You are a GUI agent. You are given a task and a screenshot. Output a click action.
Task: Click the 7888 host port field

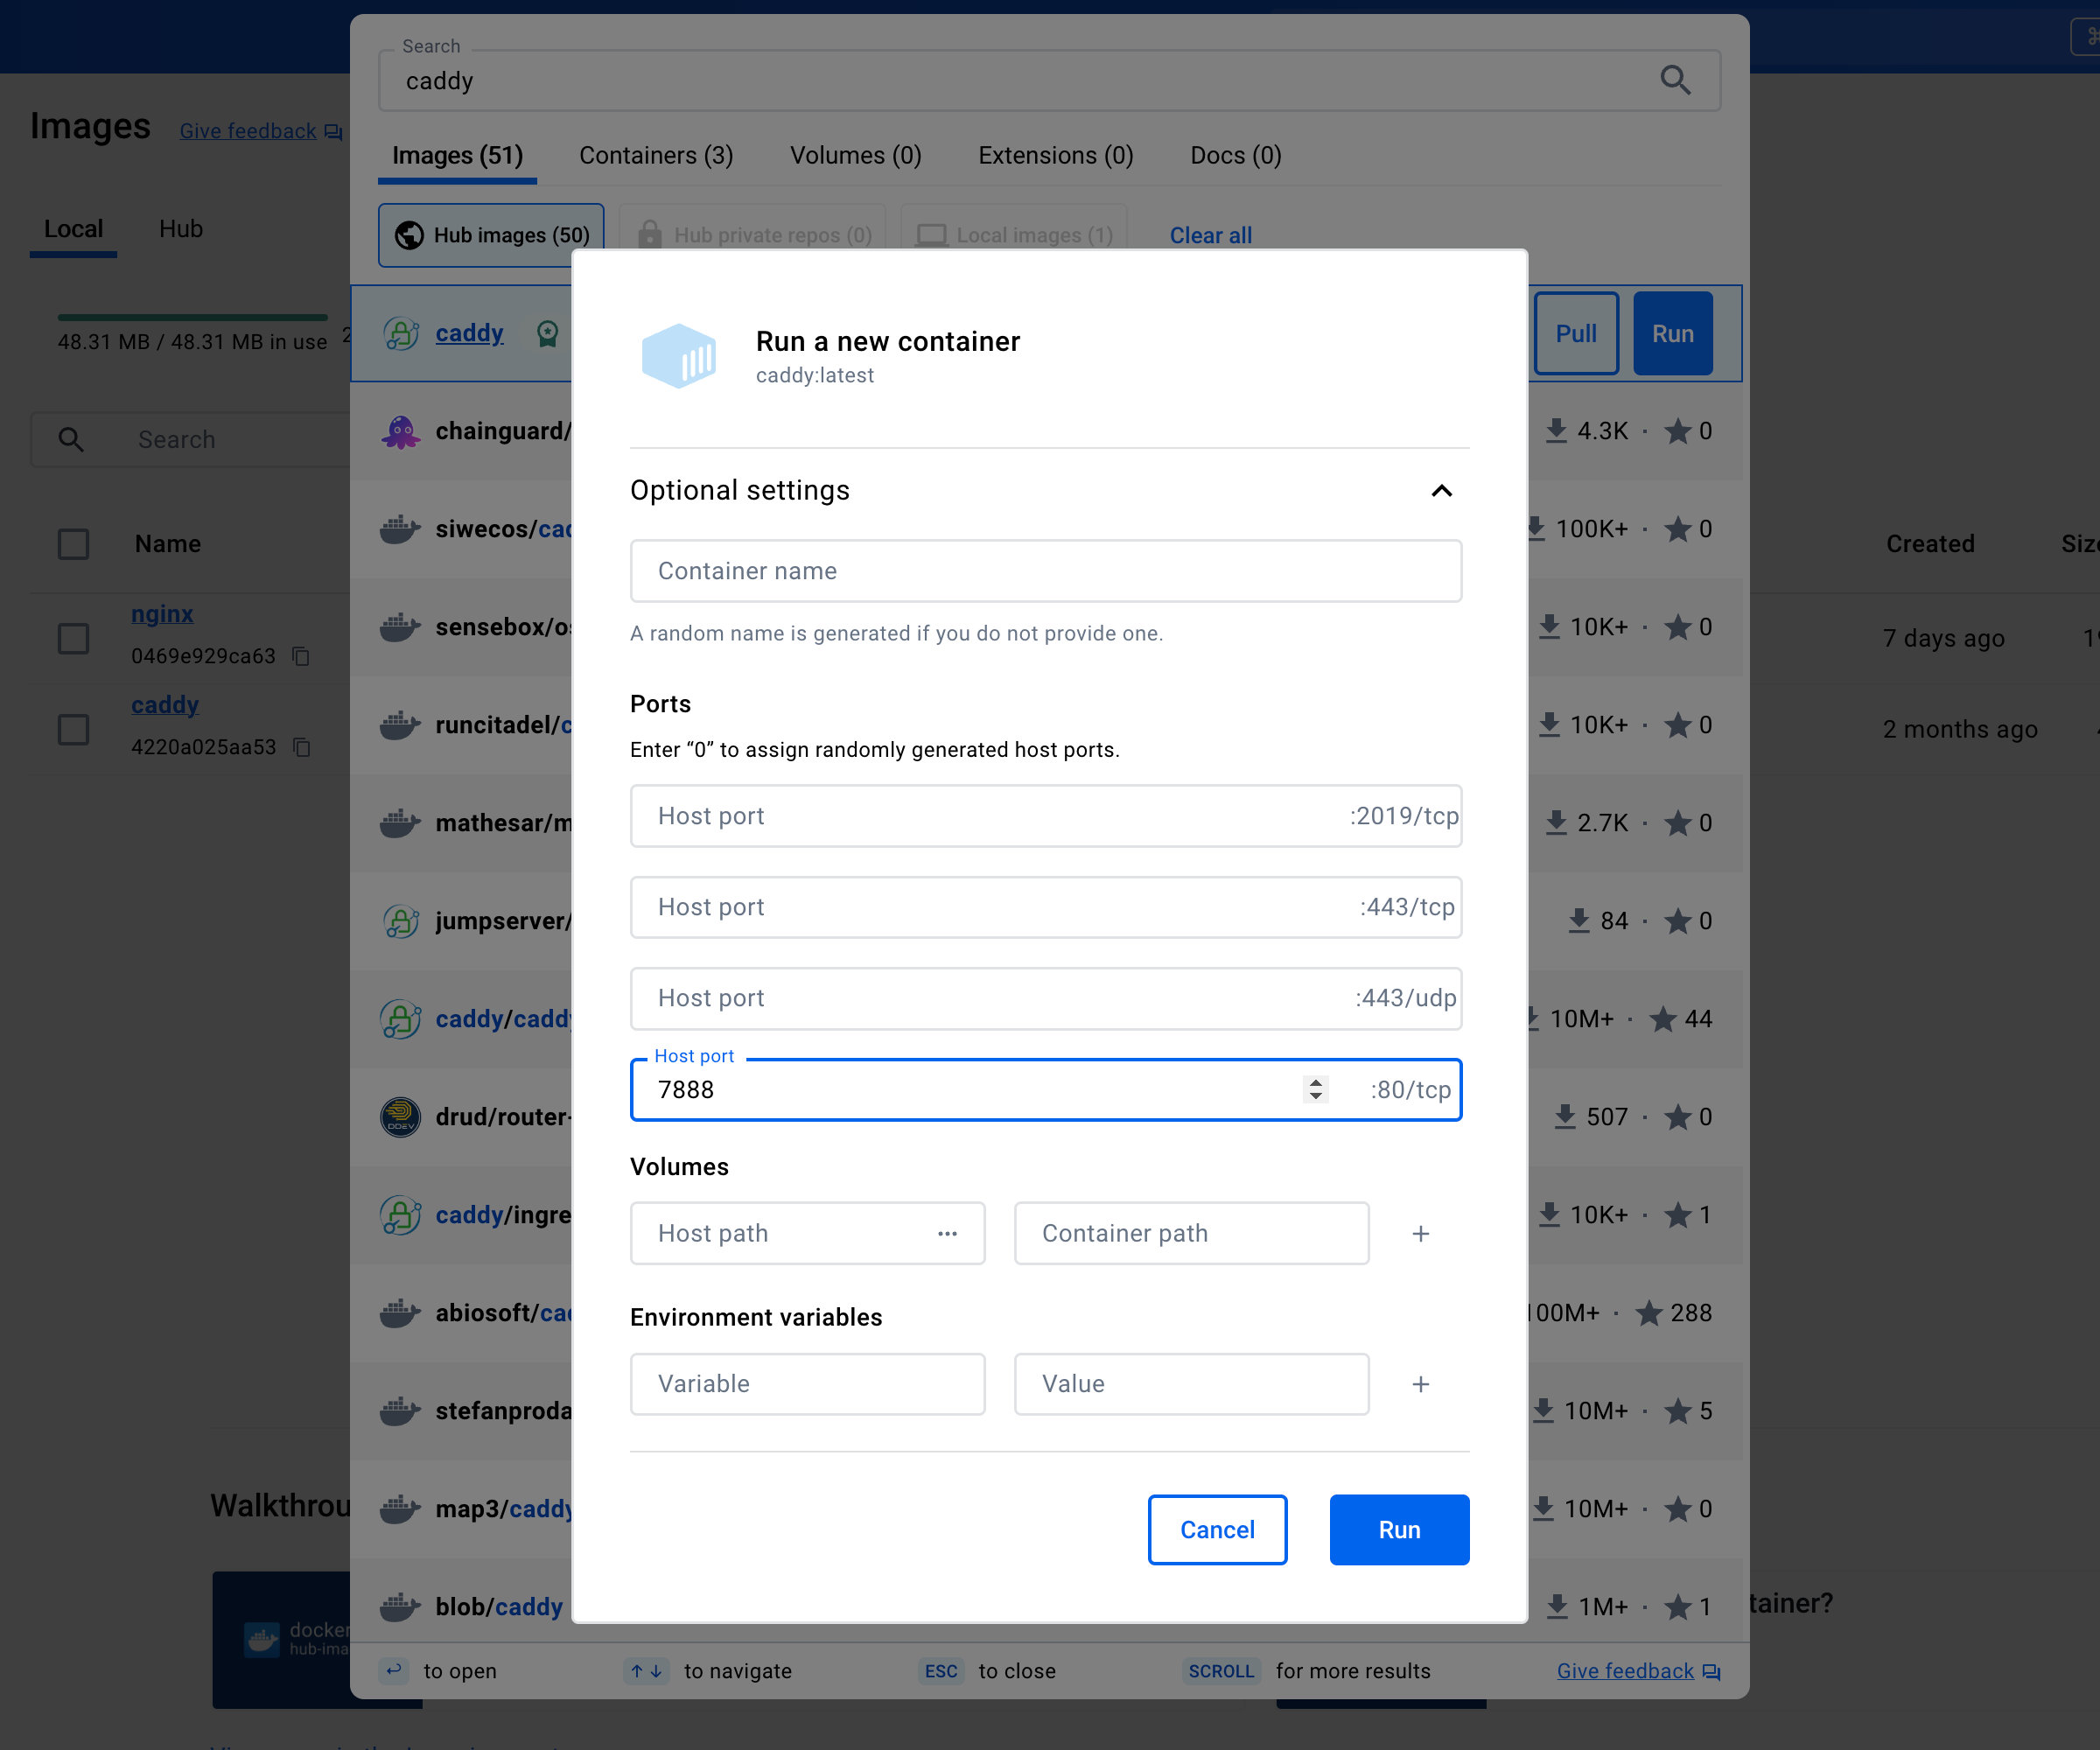1046,1089
